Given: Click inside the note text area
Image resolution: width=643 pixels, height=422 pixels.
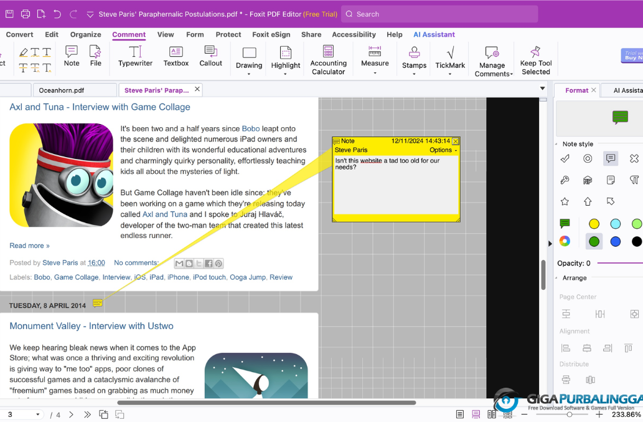Looking at the screenshot, I should 396,185.
